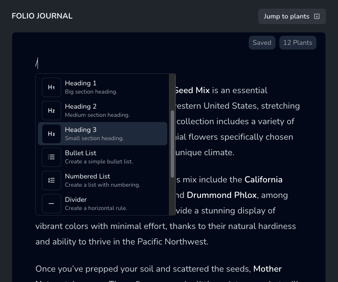Click the description 'Create a list with numbering.'
The image size is (338, 282).
tap(103, 185)
